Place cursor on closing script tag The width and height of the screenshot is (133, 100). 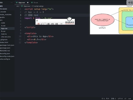point(30,27)
